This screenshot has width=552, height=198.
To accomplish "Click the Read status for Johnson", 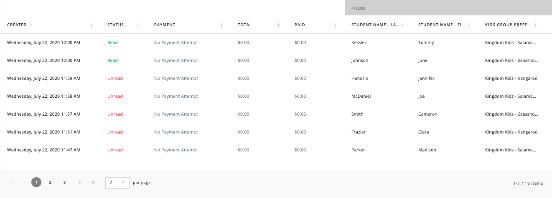I will click(x=112, y=60).
